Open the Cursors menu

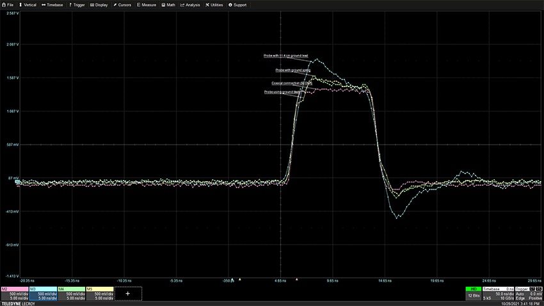coord(124,4)
